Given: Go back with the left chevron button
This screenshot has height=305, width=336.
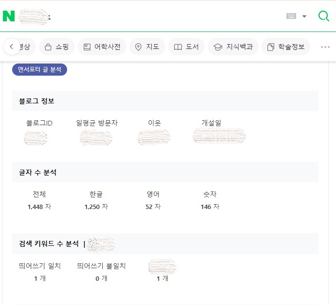Looking at the screenshot, I should [x=12, y=47].
